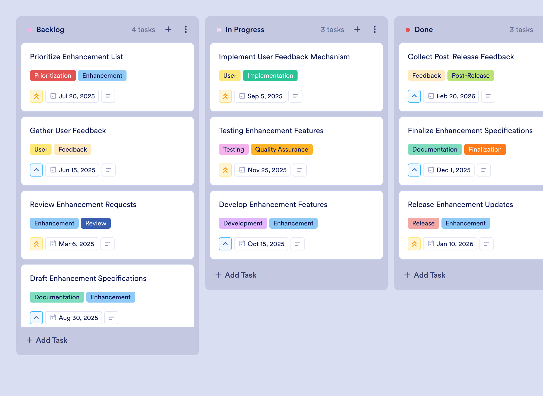Open the Feb 20, 2026 due date picker
This screenshot has width=543, height=396.
pyautogui.click(x=451, y=96)
